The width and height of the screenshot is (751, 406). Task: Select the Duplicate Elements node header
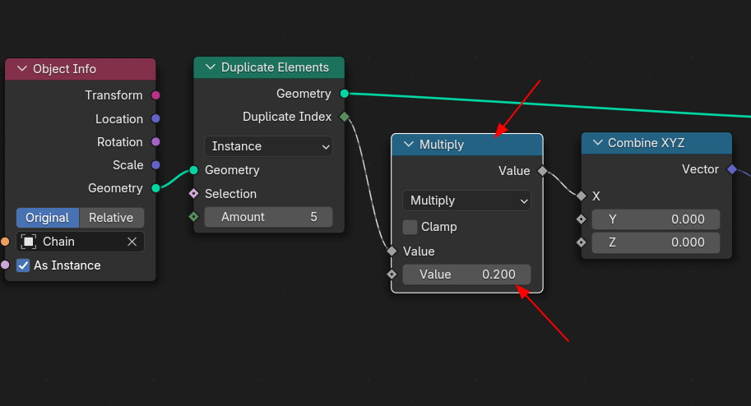(269, 67)
